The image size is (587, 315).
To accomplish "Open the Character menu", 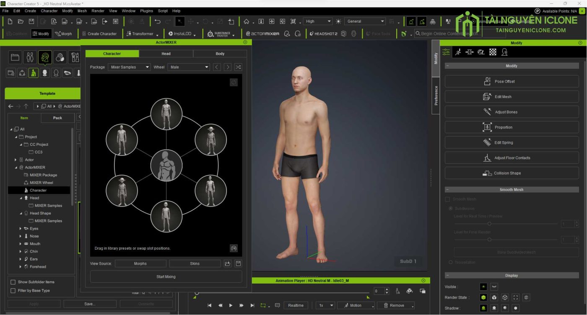I will tap(49, 11).
